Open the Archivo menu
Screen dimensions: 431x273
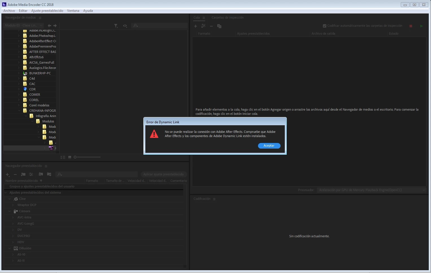pos(9,11)
